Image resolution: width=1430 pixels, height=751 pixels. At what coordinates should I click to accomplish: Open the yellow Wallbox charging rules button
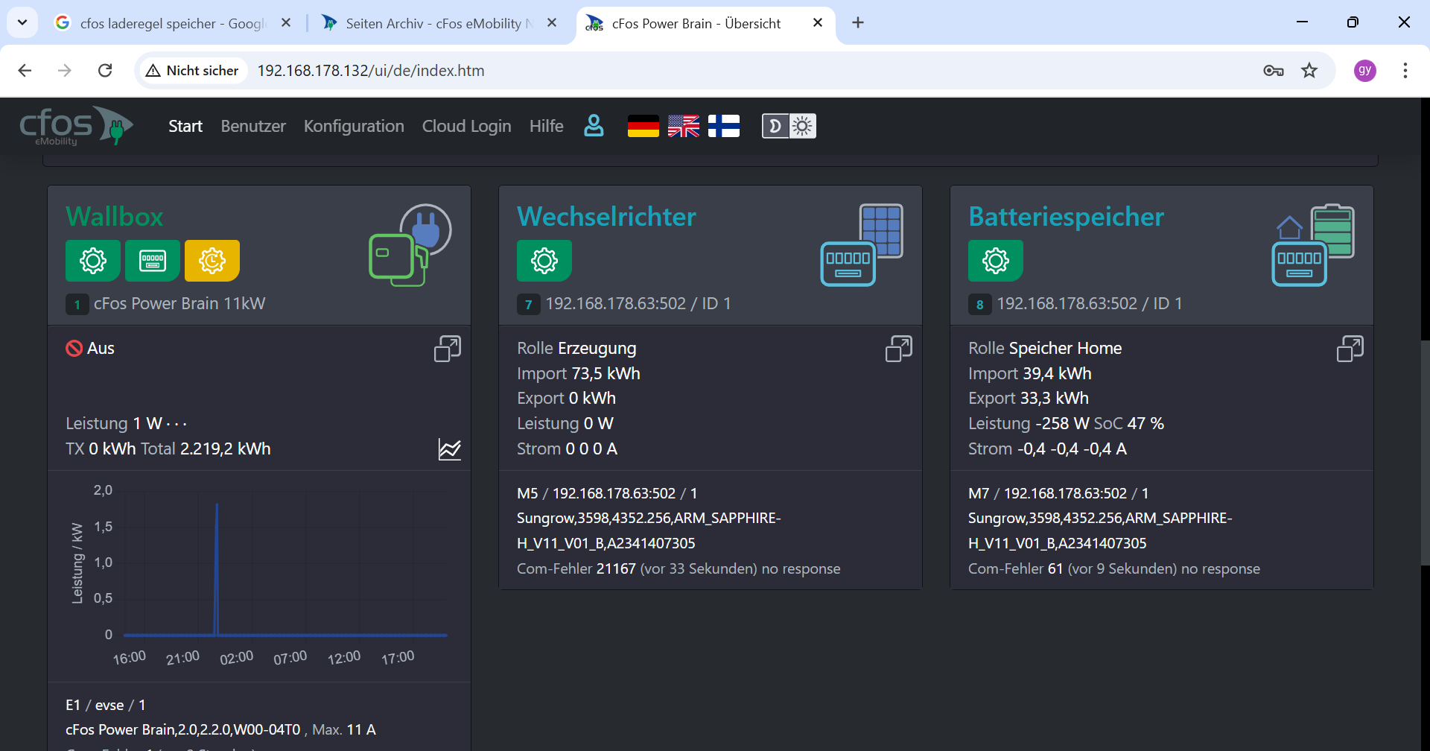tap(212, 261)
